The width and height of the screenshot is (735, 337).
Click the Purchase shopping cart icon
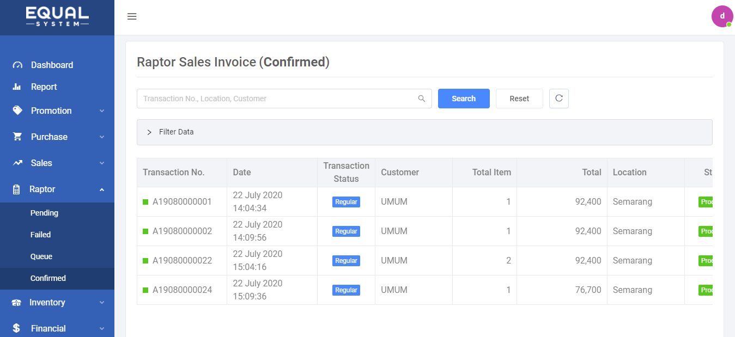click(x=17, y=137)
